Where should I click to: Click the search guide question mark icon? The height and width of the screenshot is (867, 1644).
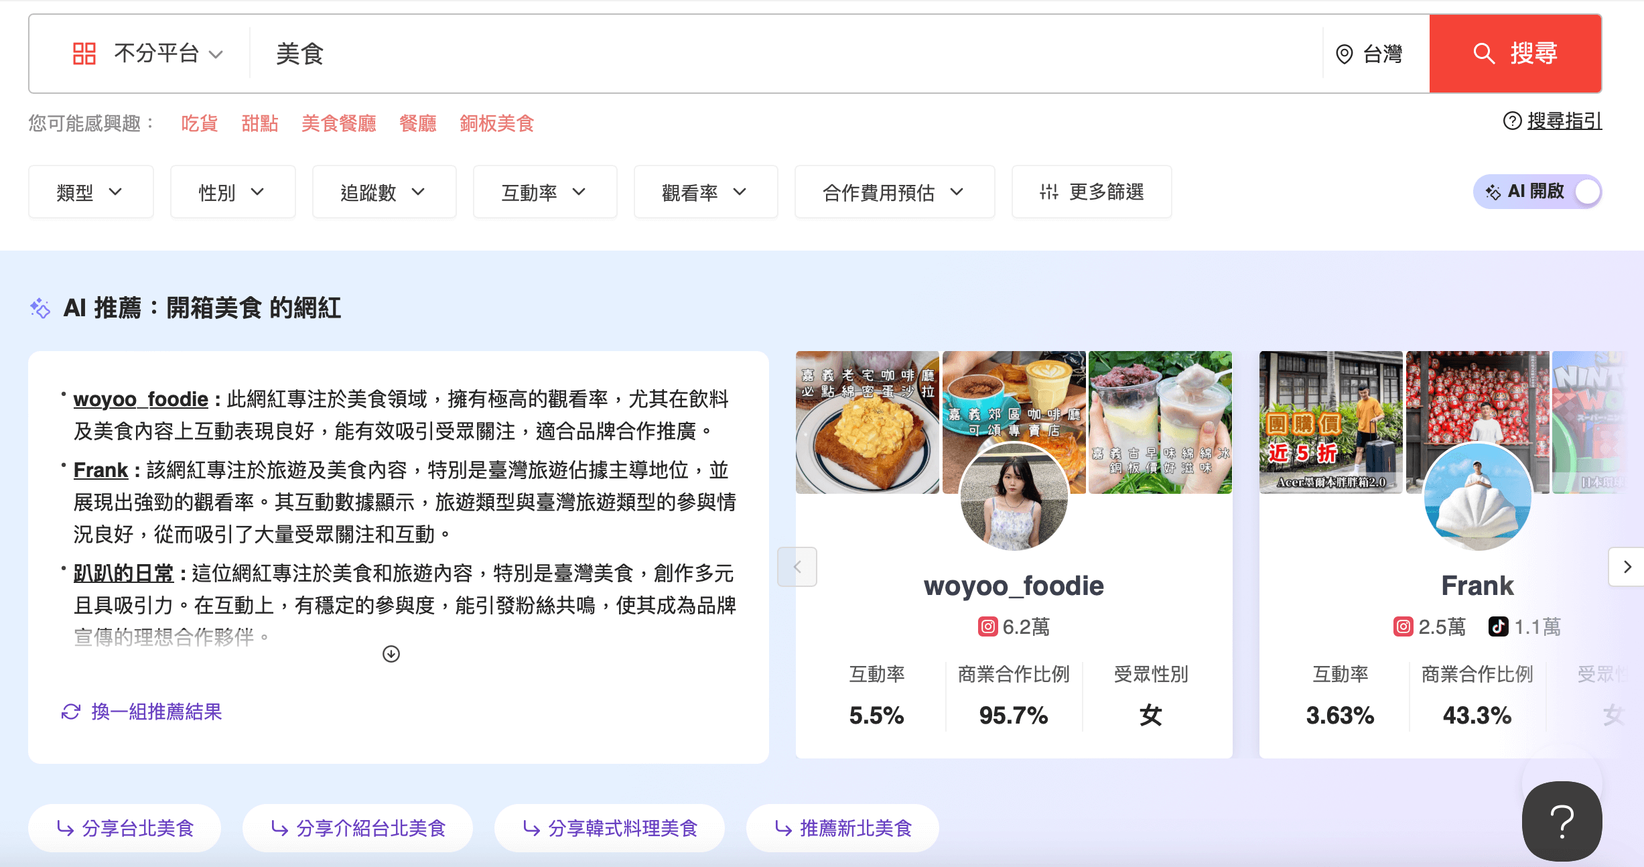(1512, 121)
